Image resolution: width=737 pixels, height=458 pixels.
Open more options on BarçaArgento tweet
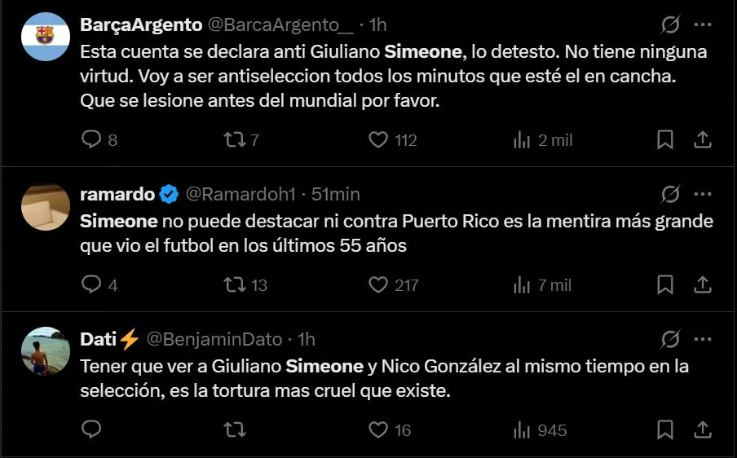(x=702, y=25)
